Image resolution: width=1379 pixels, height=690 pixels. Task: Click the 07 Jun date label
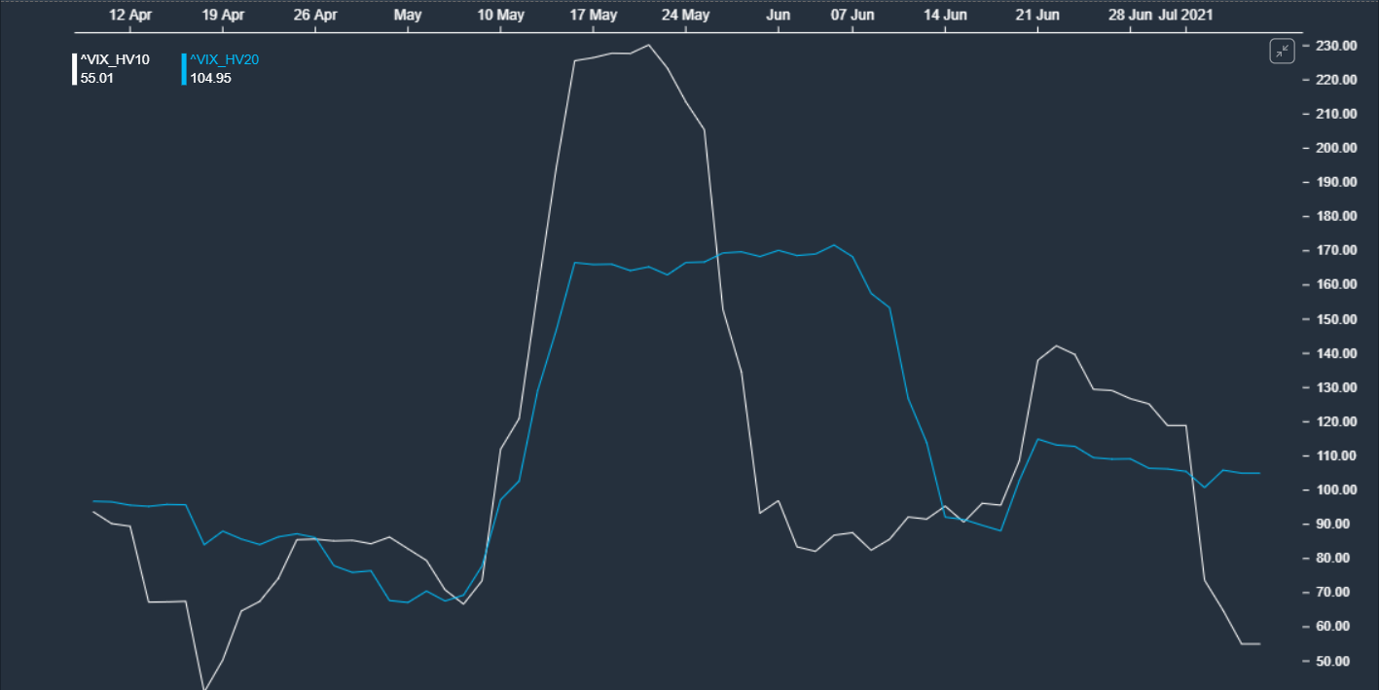click(x=852, y=16)
